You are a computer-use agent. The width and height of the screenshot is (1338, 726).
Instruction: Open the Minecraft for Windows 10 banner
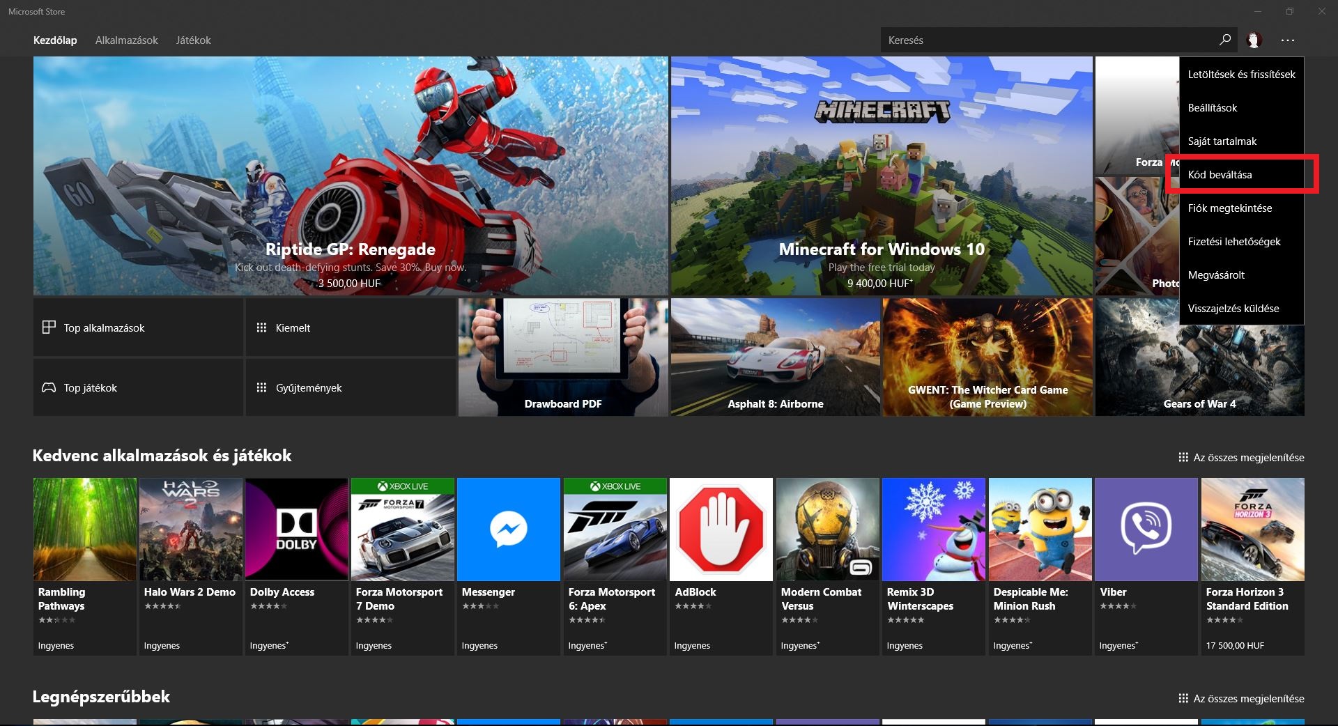(882, 176)
